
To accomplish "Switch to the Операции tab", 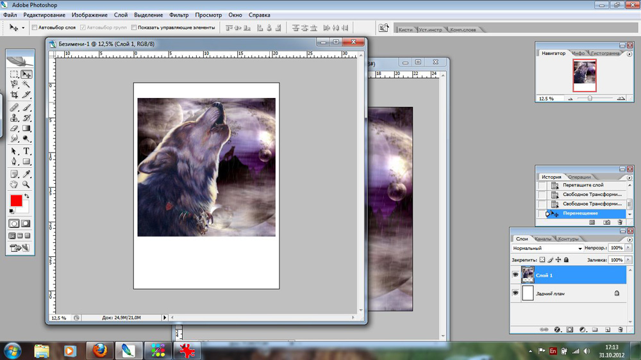I will coord(579,177).
